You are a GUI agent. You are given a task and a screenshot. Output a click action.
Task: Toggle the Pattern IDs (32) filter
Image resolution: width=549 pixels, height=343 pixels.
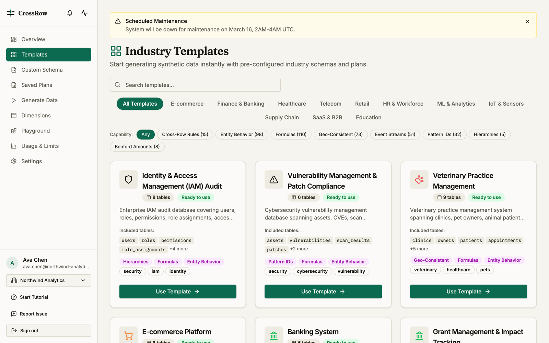(x=444, y=134)
